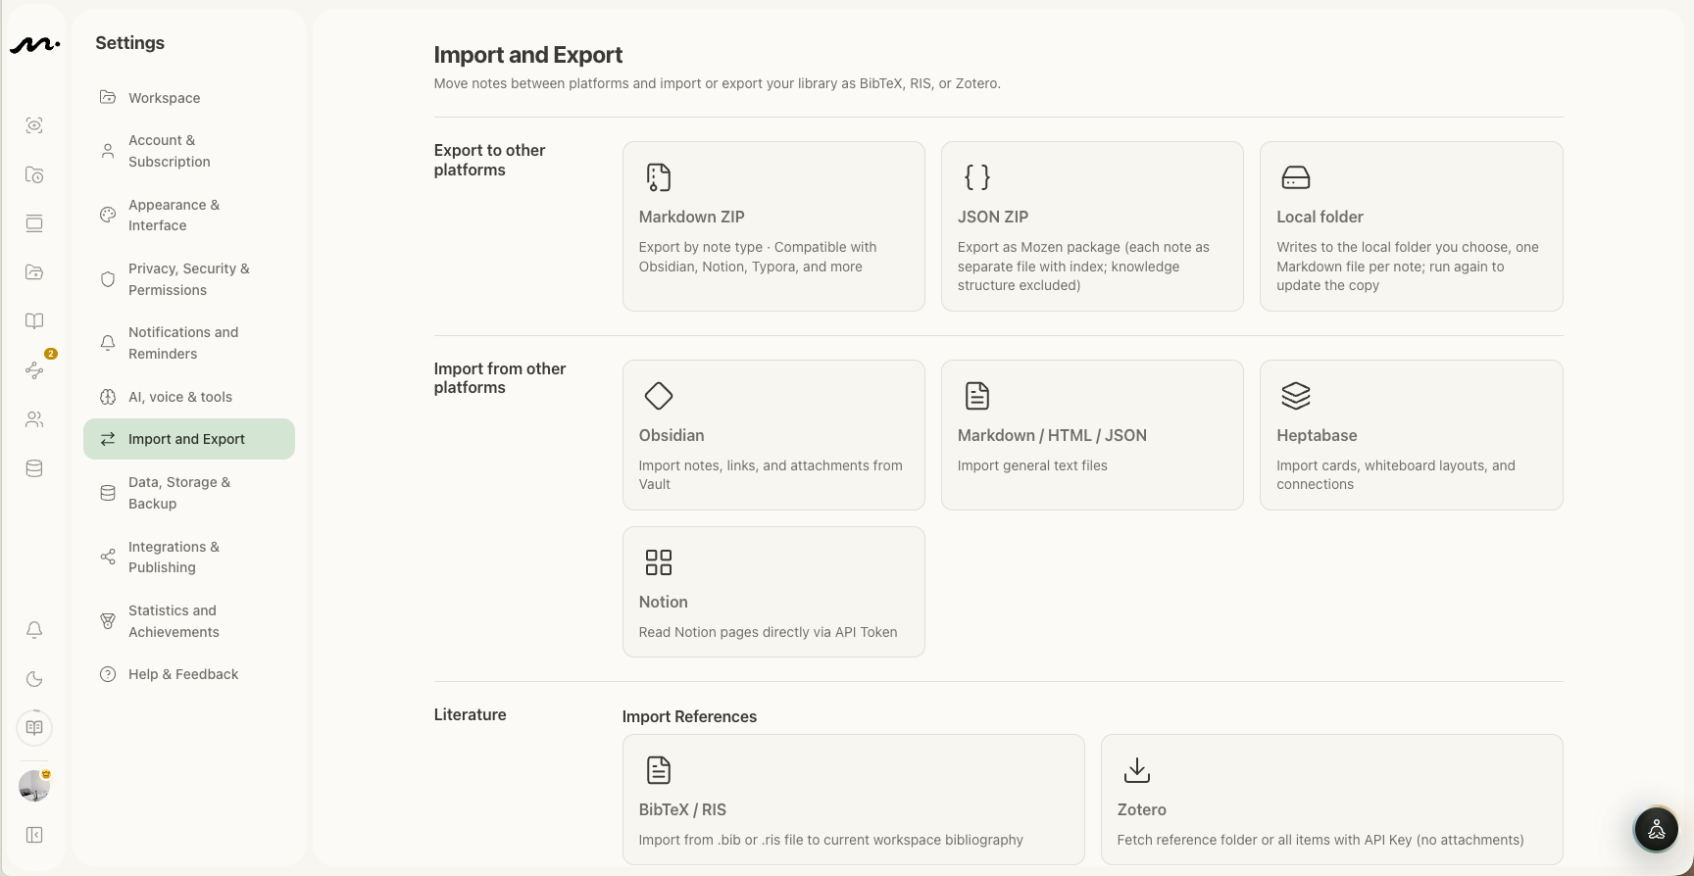Start import from Obsidian card
Viewport: 1694px width, 876px height.
point(773,435)
